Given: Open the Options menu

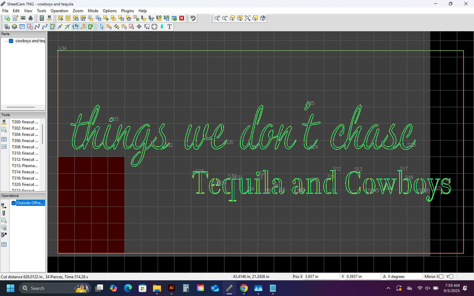Looking at the screenshot, I should [x=109, y=11].
